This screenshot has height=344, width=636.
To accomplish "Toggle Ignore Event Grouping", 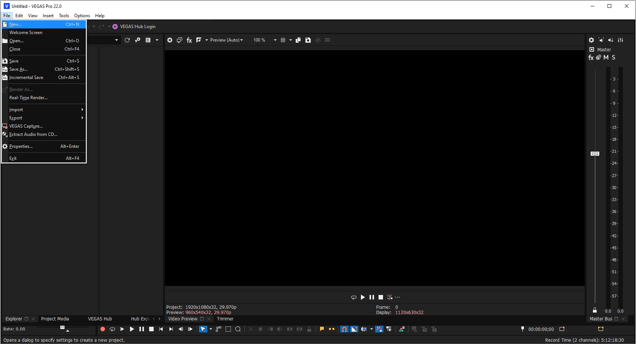I will (x=389, y=329).
